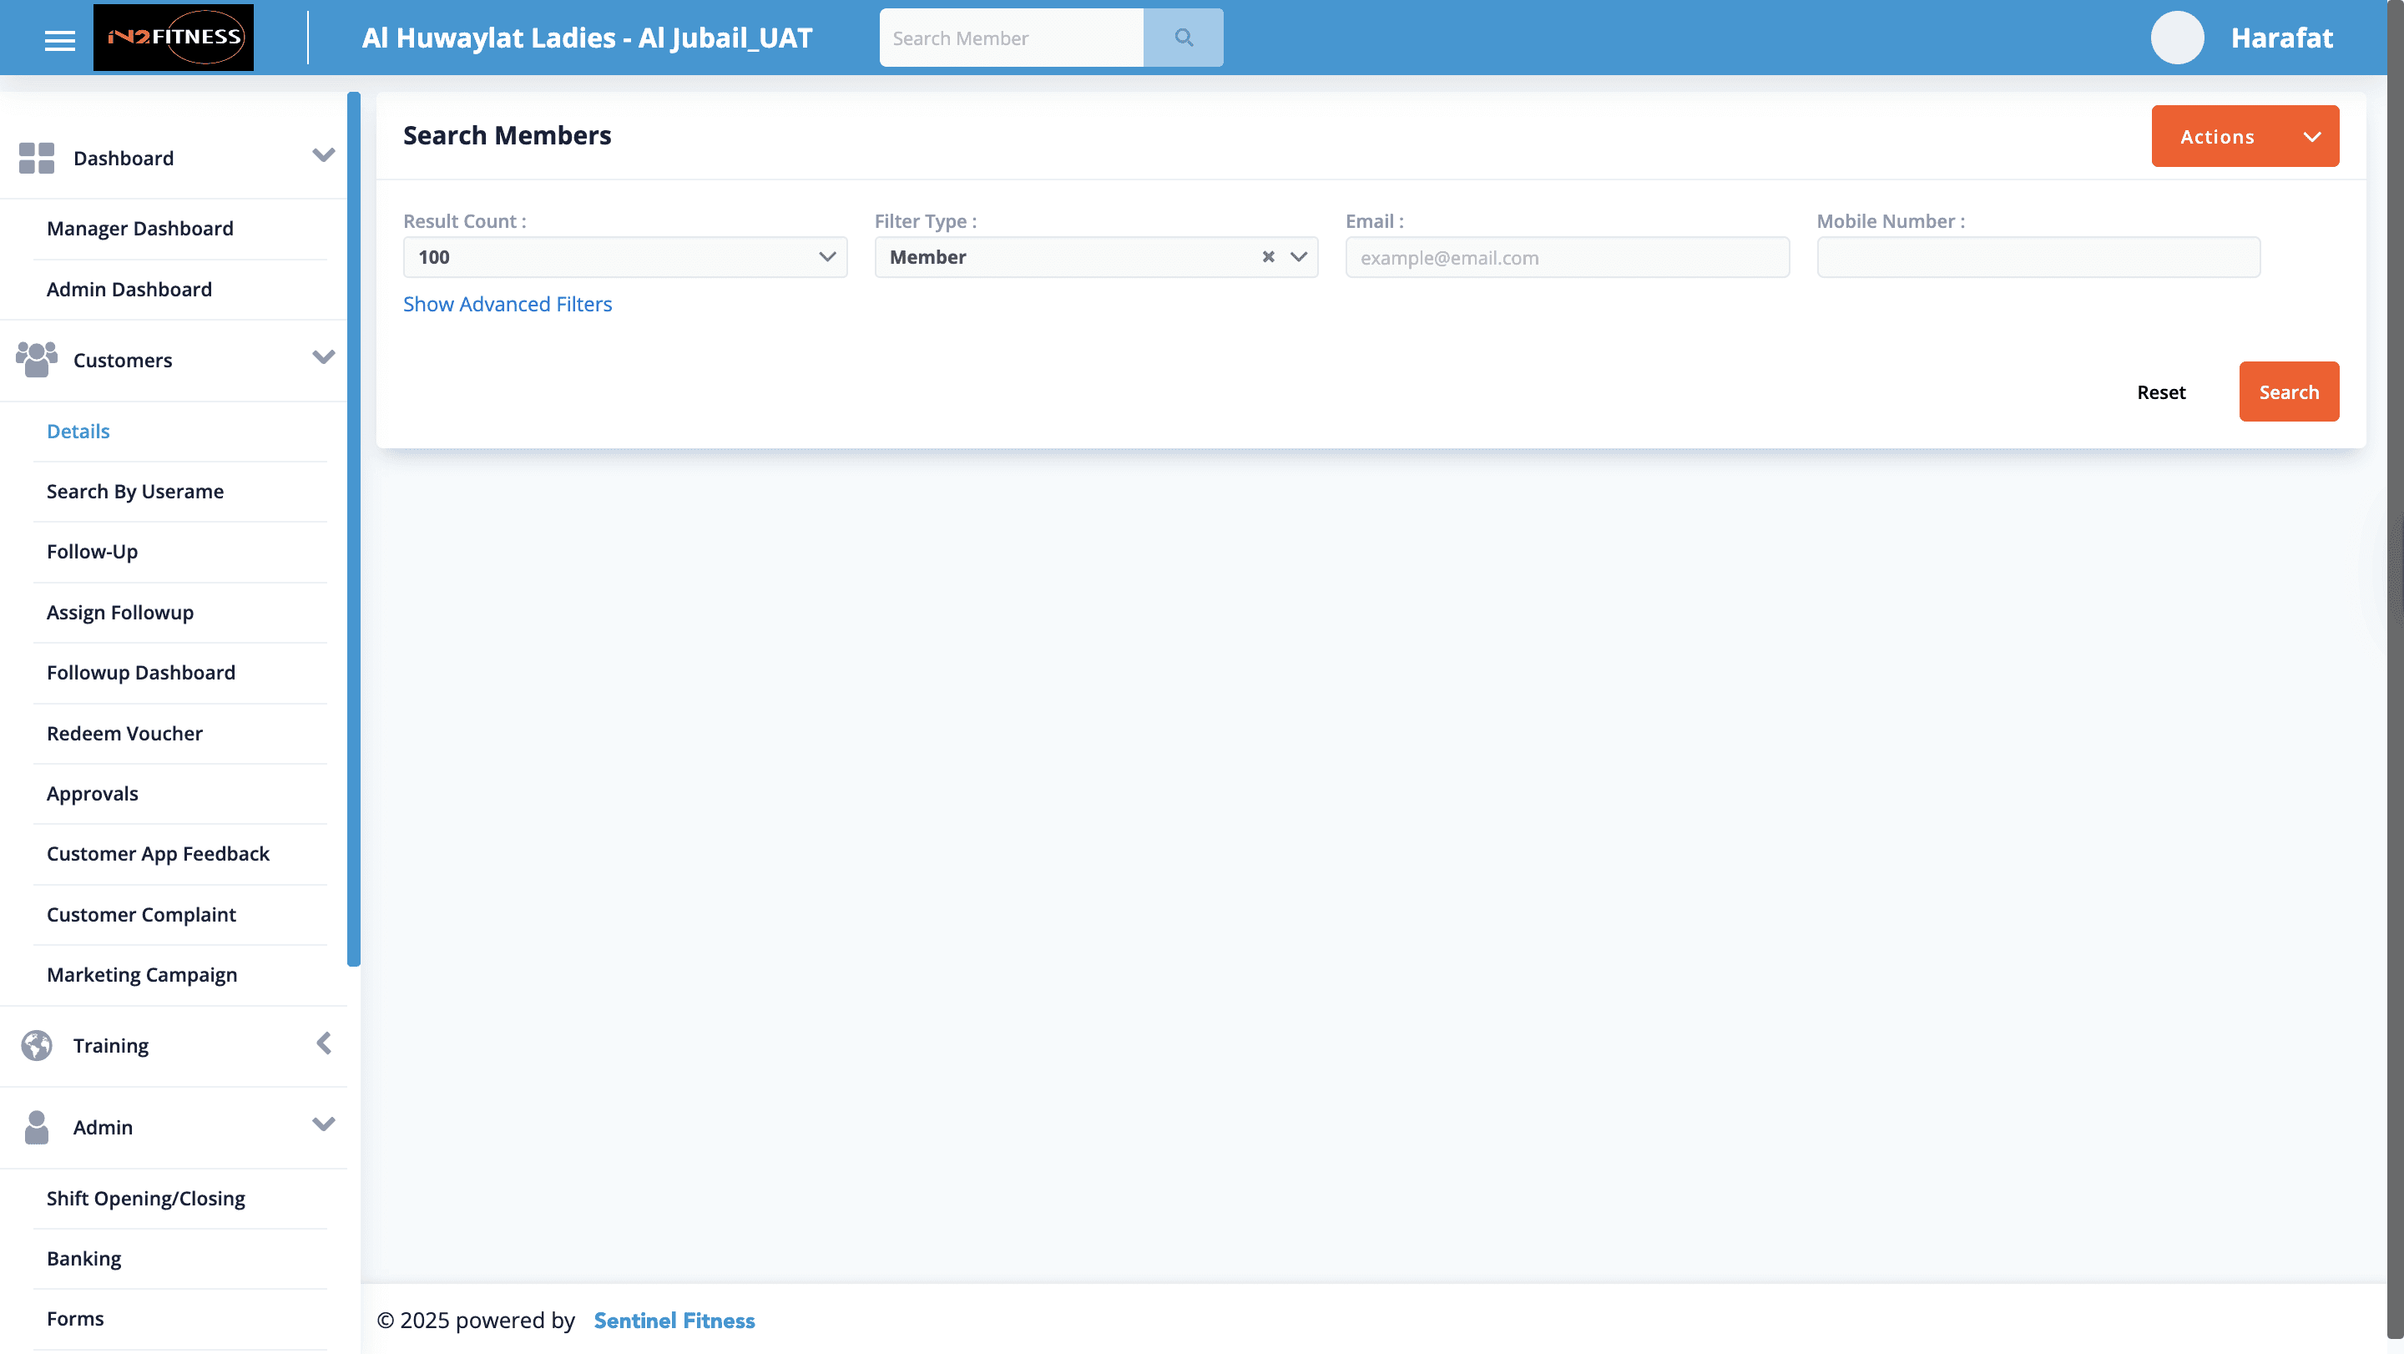Click the hamburger menu icon

pyautogui.click(x=60, y=39)
